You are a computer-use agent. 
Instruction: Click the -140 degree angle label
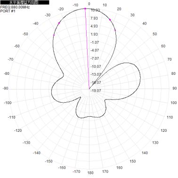[x=37, y=153]
